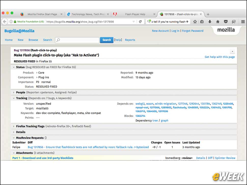Collapse the Status section
The height and width of the screenshot is (185, 247).
14,67
